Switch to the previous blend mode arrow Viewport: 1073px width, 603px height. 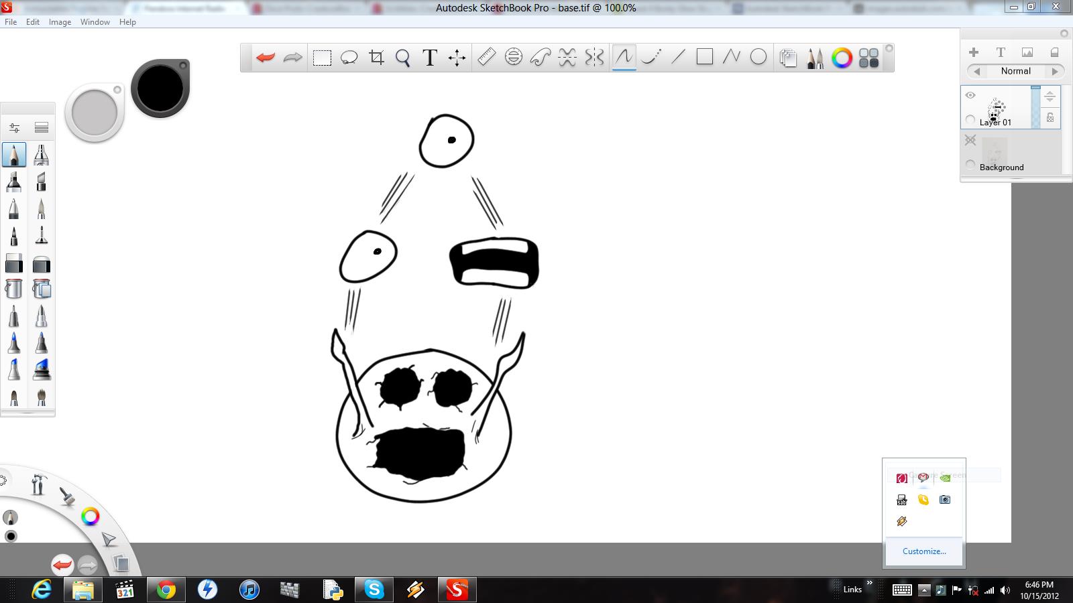(x=977, y=71)
